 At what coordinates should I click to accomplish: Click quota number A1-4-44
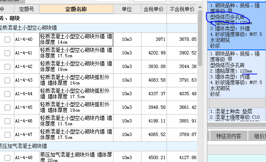(x=24, y=94)
